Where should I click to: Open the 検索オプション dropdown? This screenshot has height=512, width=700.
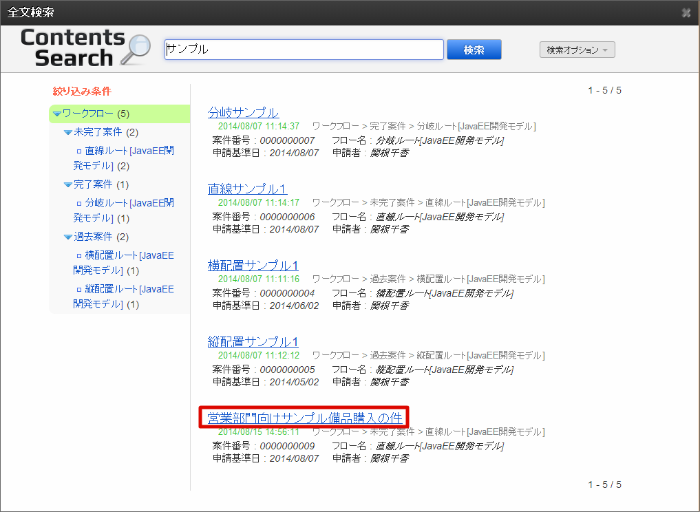point(577,49)
